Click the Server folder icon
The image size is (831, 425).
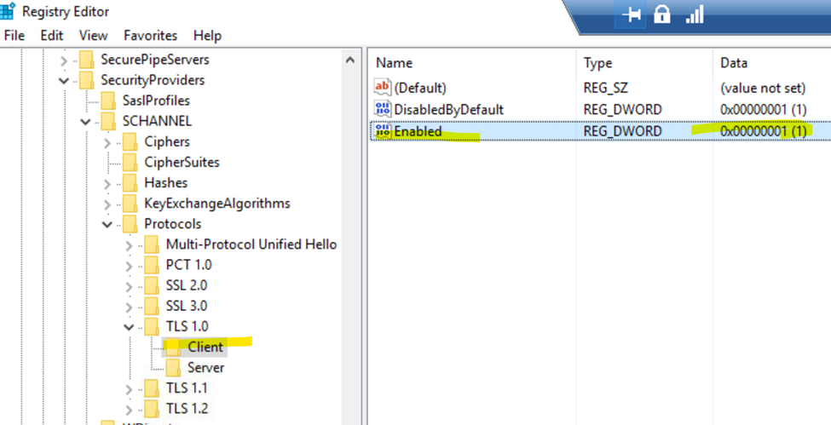pos(173,367)
